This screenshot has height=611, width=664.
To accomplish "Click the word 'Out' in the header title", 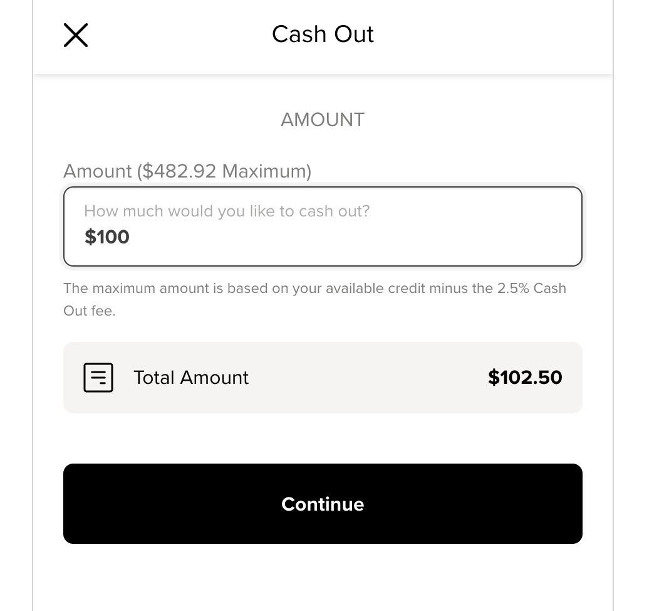I will pos(354,35).
